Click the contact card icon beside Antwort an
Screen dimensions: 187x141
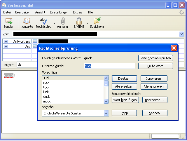click(x=35, y=41)
